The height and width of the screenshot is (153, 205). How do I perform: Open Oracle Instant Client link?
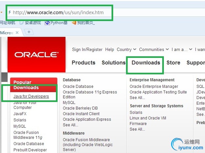click(x=81, y=114)
